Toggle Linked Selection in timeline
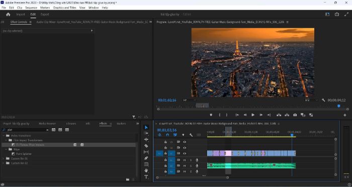The image size is (352, 187). [175, 135]
